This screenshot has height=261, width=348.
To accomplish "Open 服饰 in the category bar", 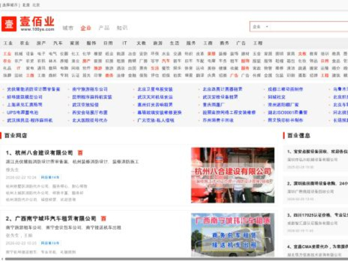I will 91,43.
